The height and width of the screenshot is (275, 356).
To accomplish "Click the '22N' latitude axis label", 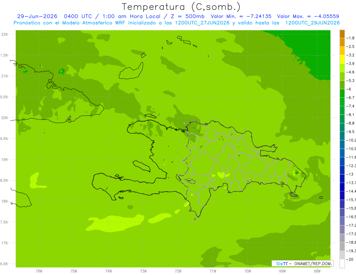I will pos(5,34).
